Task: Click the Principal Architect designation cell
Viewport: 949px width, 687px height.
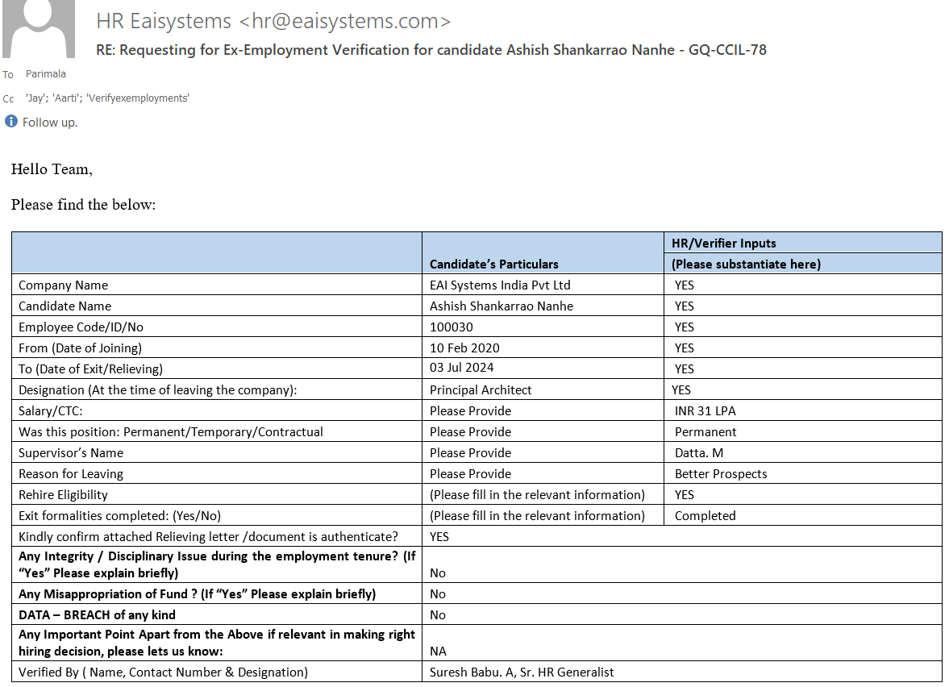Action: pyautogui.click(x=481, y=389)
